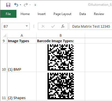
Task: Select column B header
Action: [x=61, y=35]
